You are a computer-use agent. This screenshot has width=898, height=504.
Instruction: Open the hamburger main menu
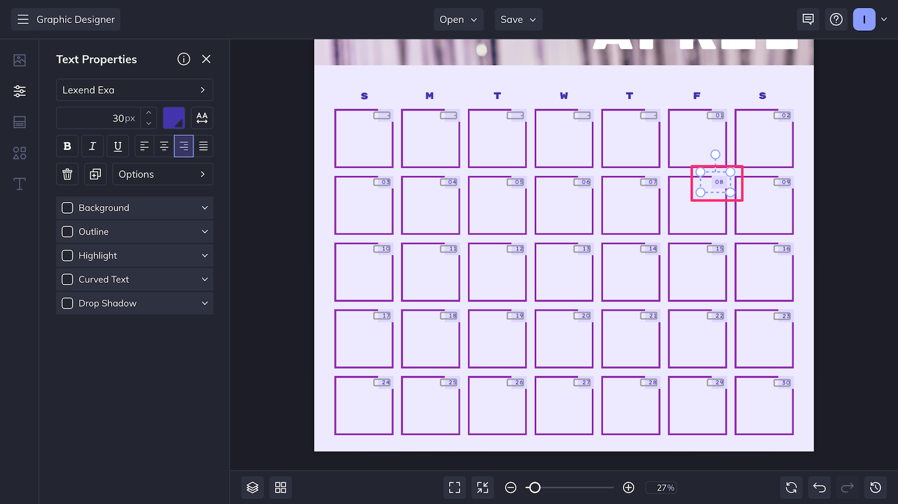(x=23, y=20)
